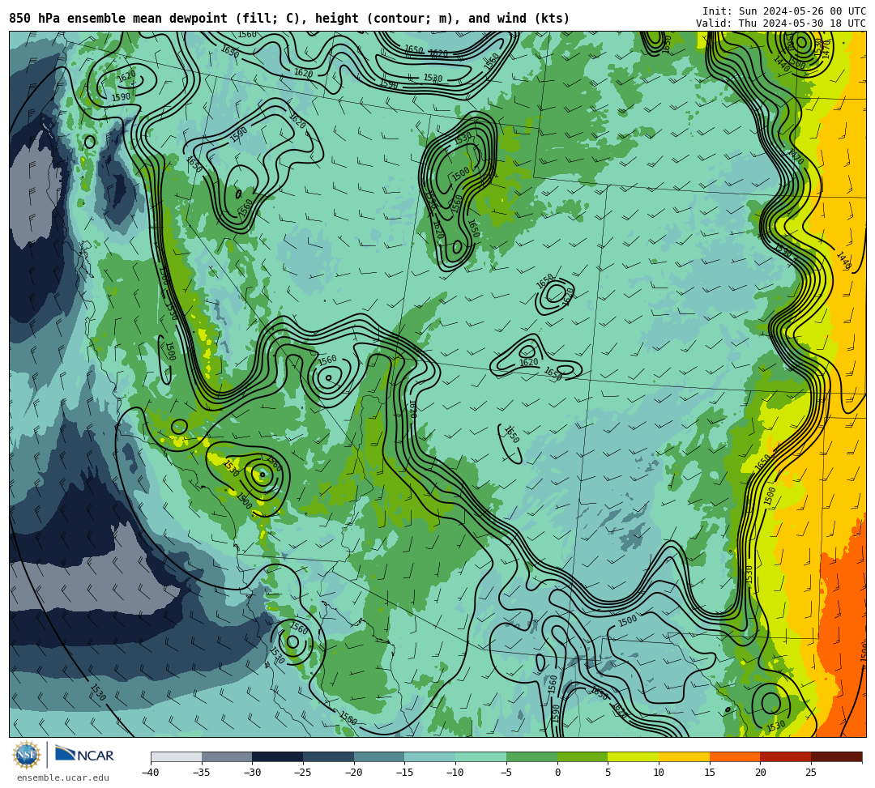Click the 0 to 5 colorbar swatch
Screen dimensions: 875x788
pyautogui.click(x=583, y=756)
